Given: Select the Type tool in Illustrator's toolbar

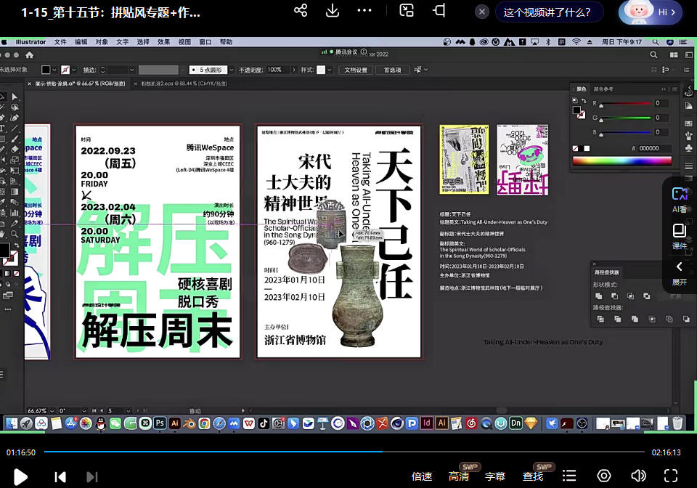Looking at the screenshot, I should (3, 128).
